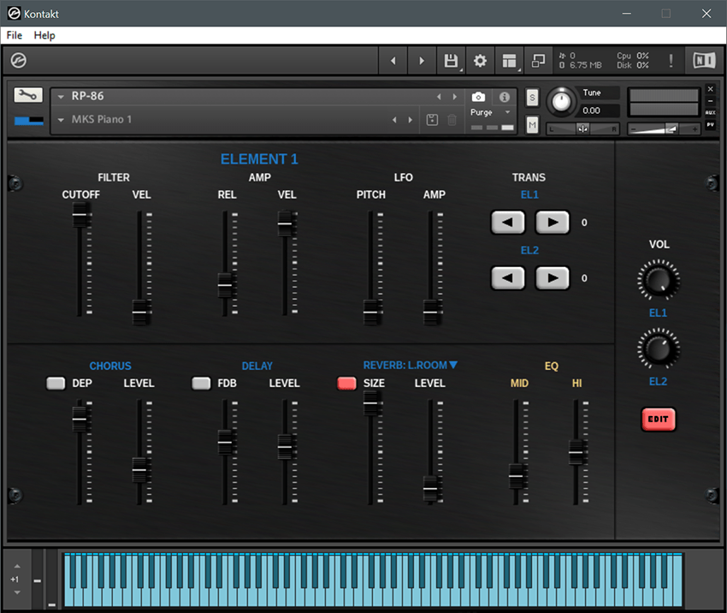Viewport: 727px width, 613px height.
Task: Shift keyboard octave down with down arrow
Action: 17,592
